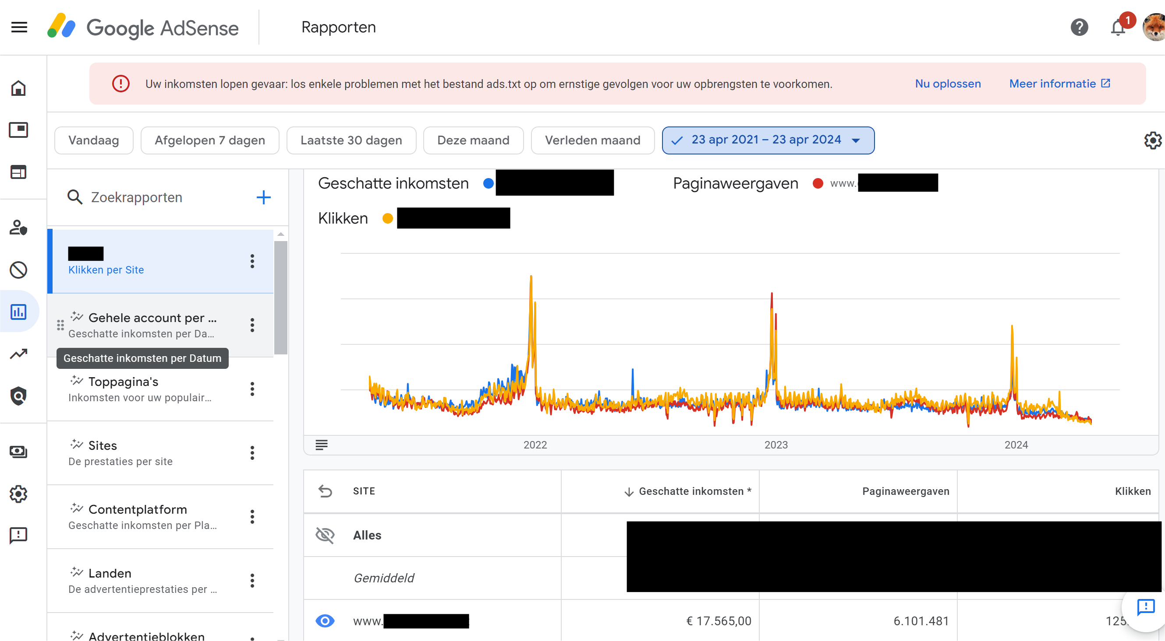Screen dimensions: 1165x641
Task: Click the Gemiddeld row label
Action: click(383, 578)
